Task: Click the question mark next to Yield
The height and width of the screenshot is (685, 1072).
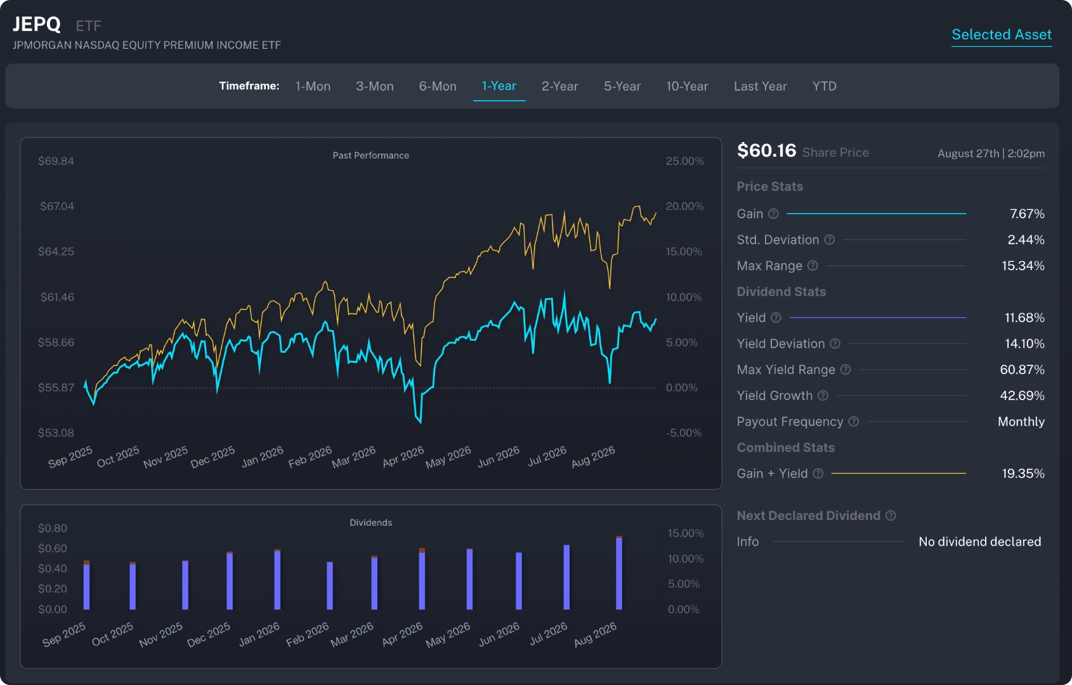Action: [776, 318]
